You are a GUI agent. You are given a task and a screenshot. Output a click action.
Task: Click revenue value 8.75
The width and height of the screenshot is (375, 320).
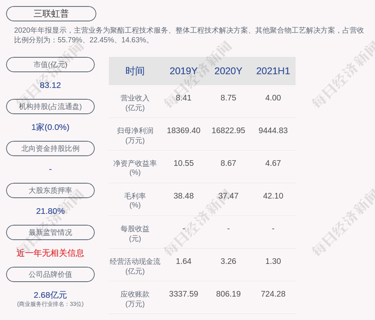tap(228, 98)
